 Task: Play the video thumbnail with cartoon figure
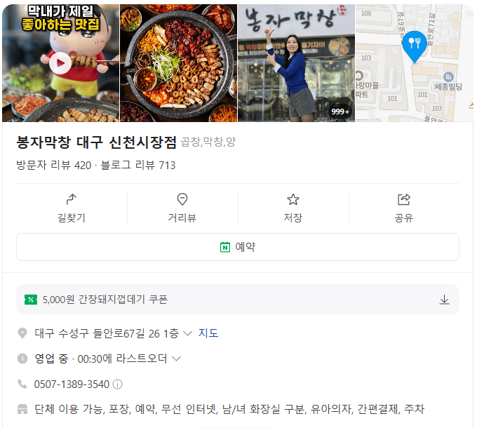pos(60,63)
